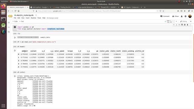This screenshot has width=194, height=109.
Task: Click the Colab CO logo
Action: (10, 16)
